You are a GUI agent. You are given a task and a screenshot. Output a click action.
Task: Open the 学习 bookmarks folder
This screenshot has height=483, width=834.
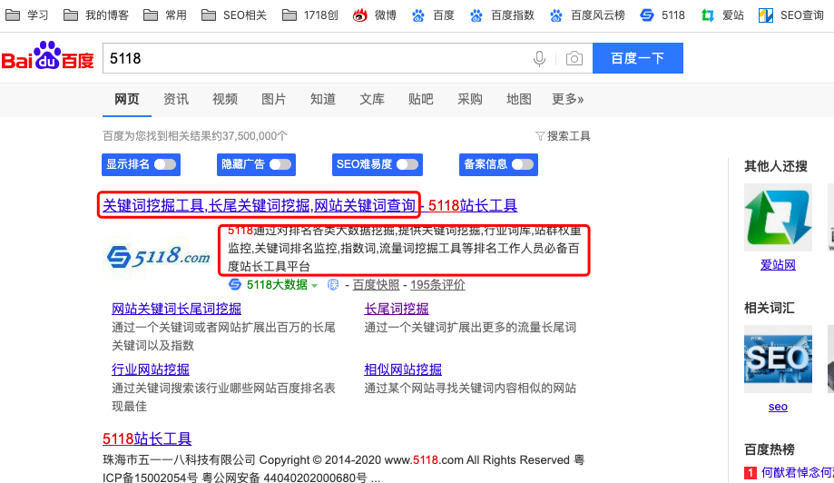[26, 15]
